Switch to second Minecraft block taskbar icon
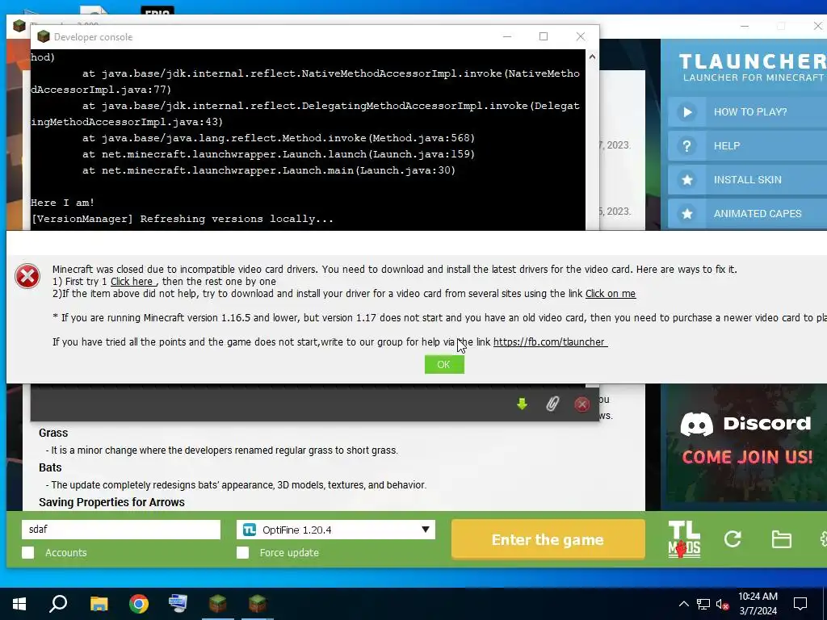Viewport: 827px width, 620px height. pyautogui.click(x=258, y=603)
